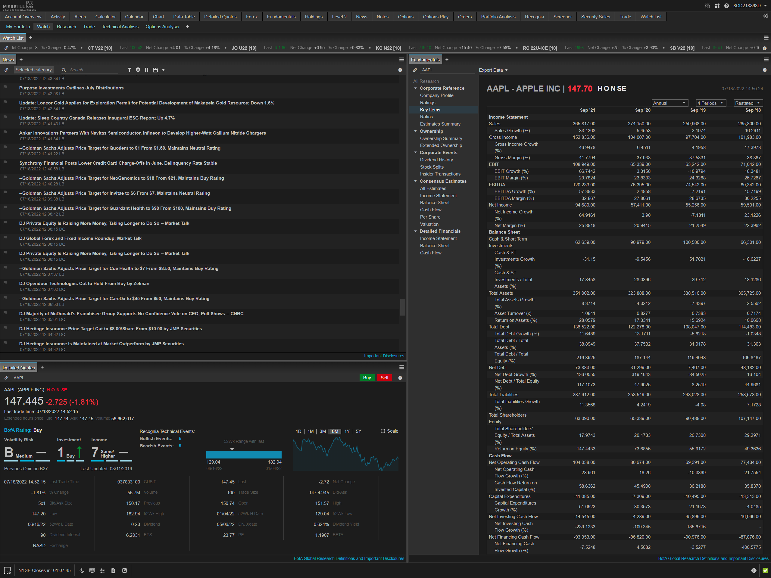
Task: Clear news filters with the X icon
Action: (138, 70)
